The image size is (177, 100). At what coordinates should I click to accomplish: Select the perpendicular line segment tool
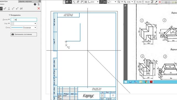[x=9, y=9]
